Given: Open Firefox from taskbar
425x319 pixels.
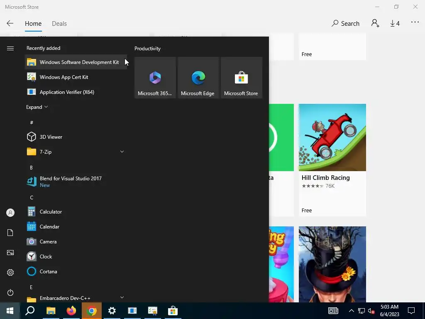Looking at the screenshot, I should 71,311.
